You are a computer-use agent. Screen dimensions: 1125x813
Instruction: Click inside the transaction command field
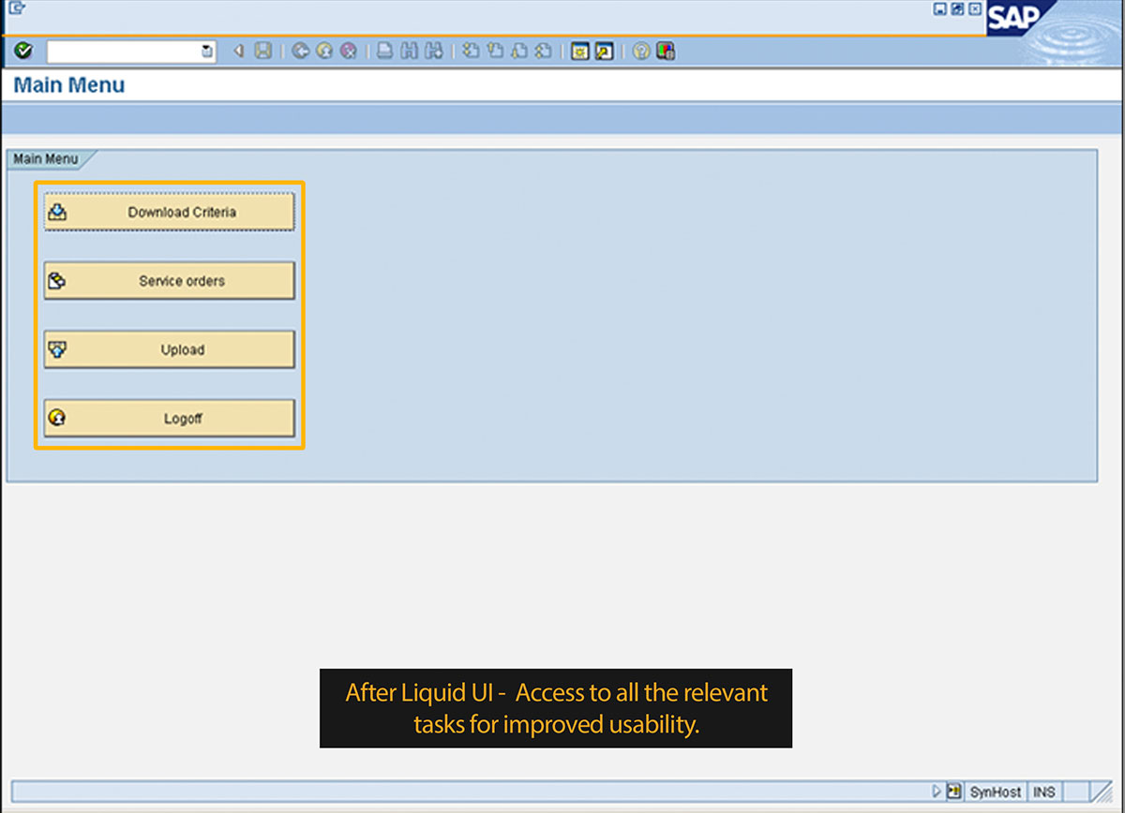pyautogui.click(x=124, y=52)
